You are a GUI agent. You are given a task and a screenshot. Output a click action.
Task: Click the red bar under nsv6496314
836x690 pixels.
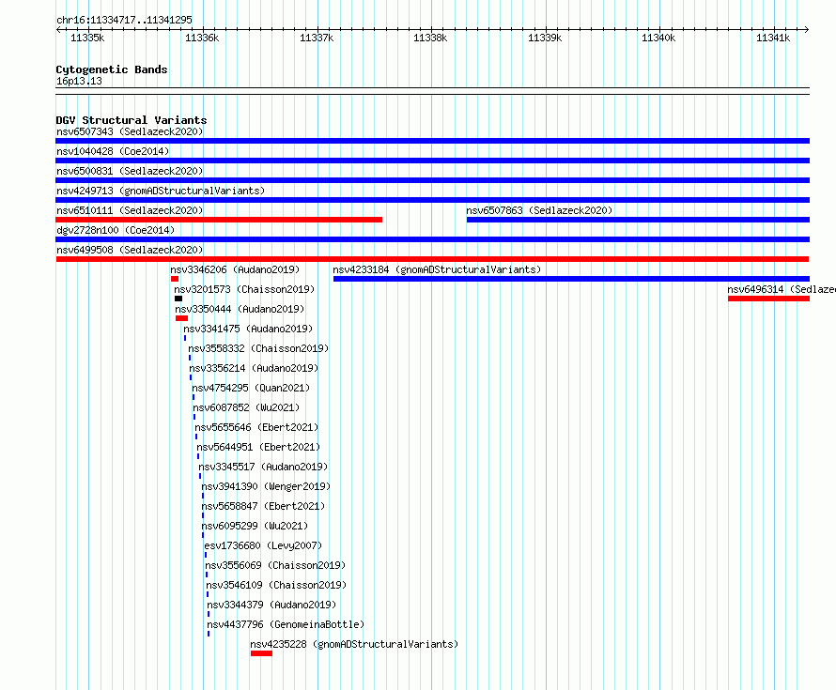[768, 299]
